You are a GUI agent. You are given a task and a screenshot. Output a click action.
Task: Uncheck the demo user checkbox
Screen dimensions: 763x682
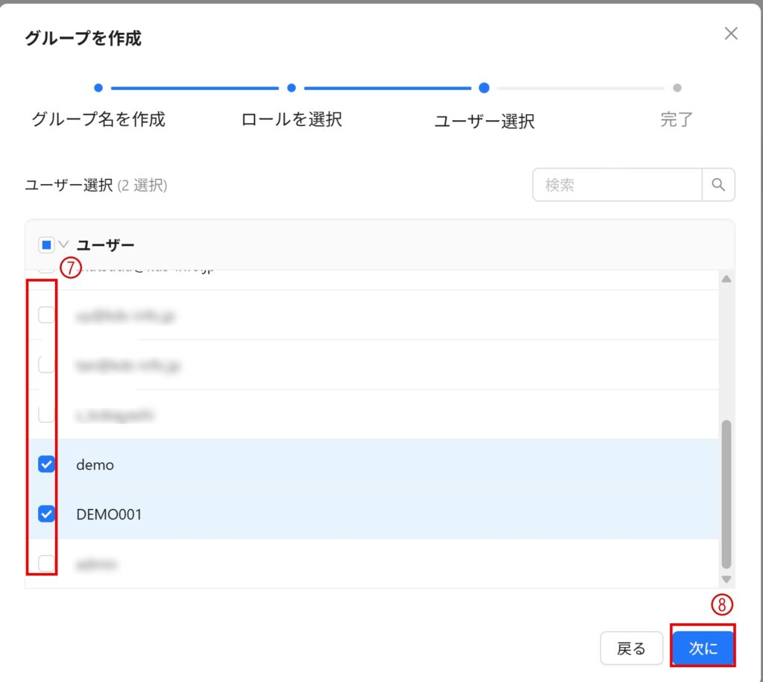(x=46, y=464)
